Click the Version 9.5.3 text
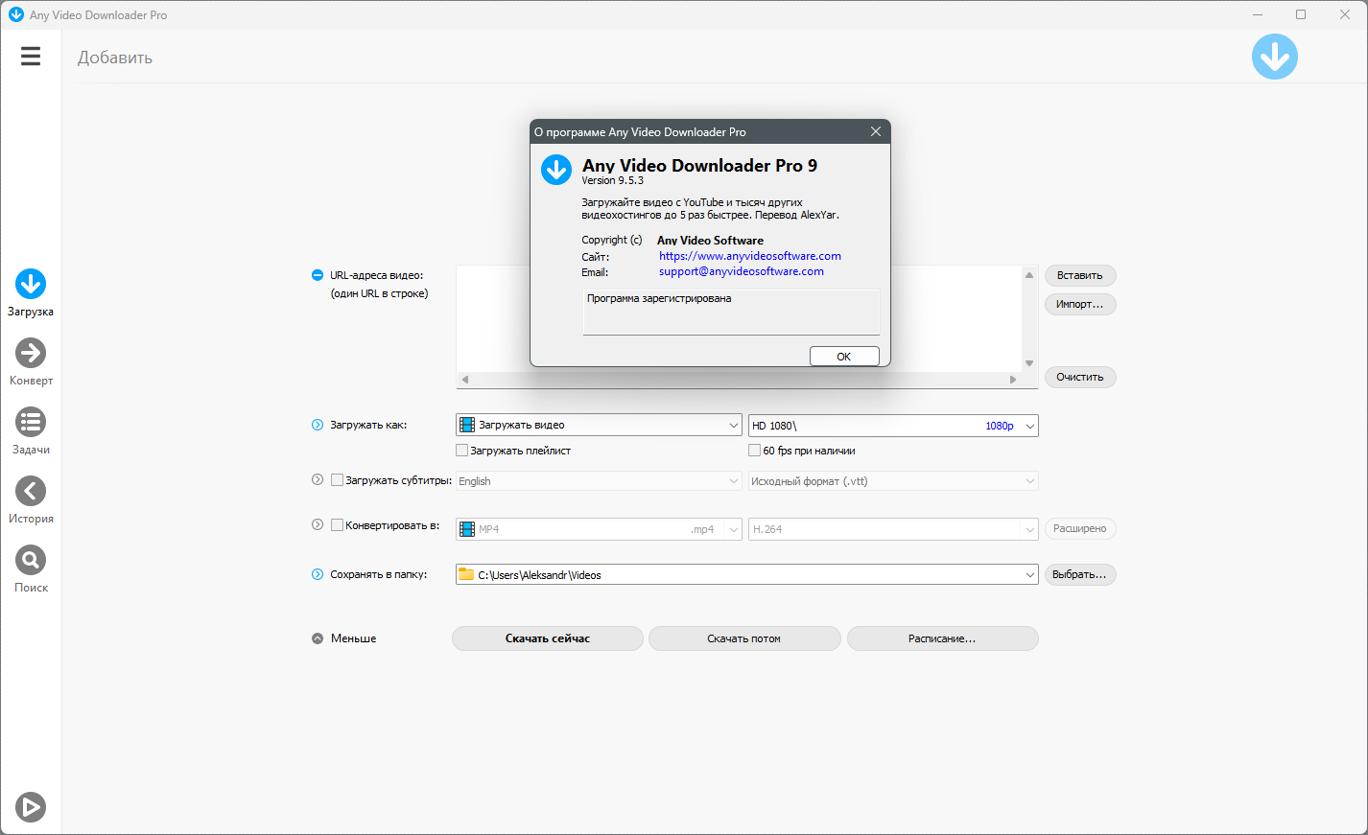The width and height of the screenshot is (1368, 835). [x=613, y=180]
